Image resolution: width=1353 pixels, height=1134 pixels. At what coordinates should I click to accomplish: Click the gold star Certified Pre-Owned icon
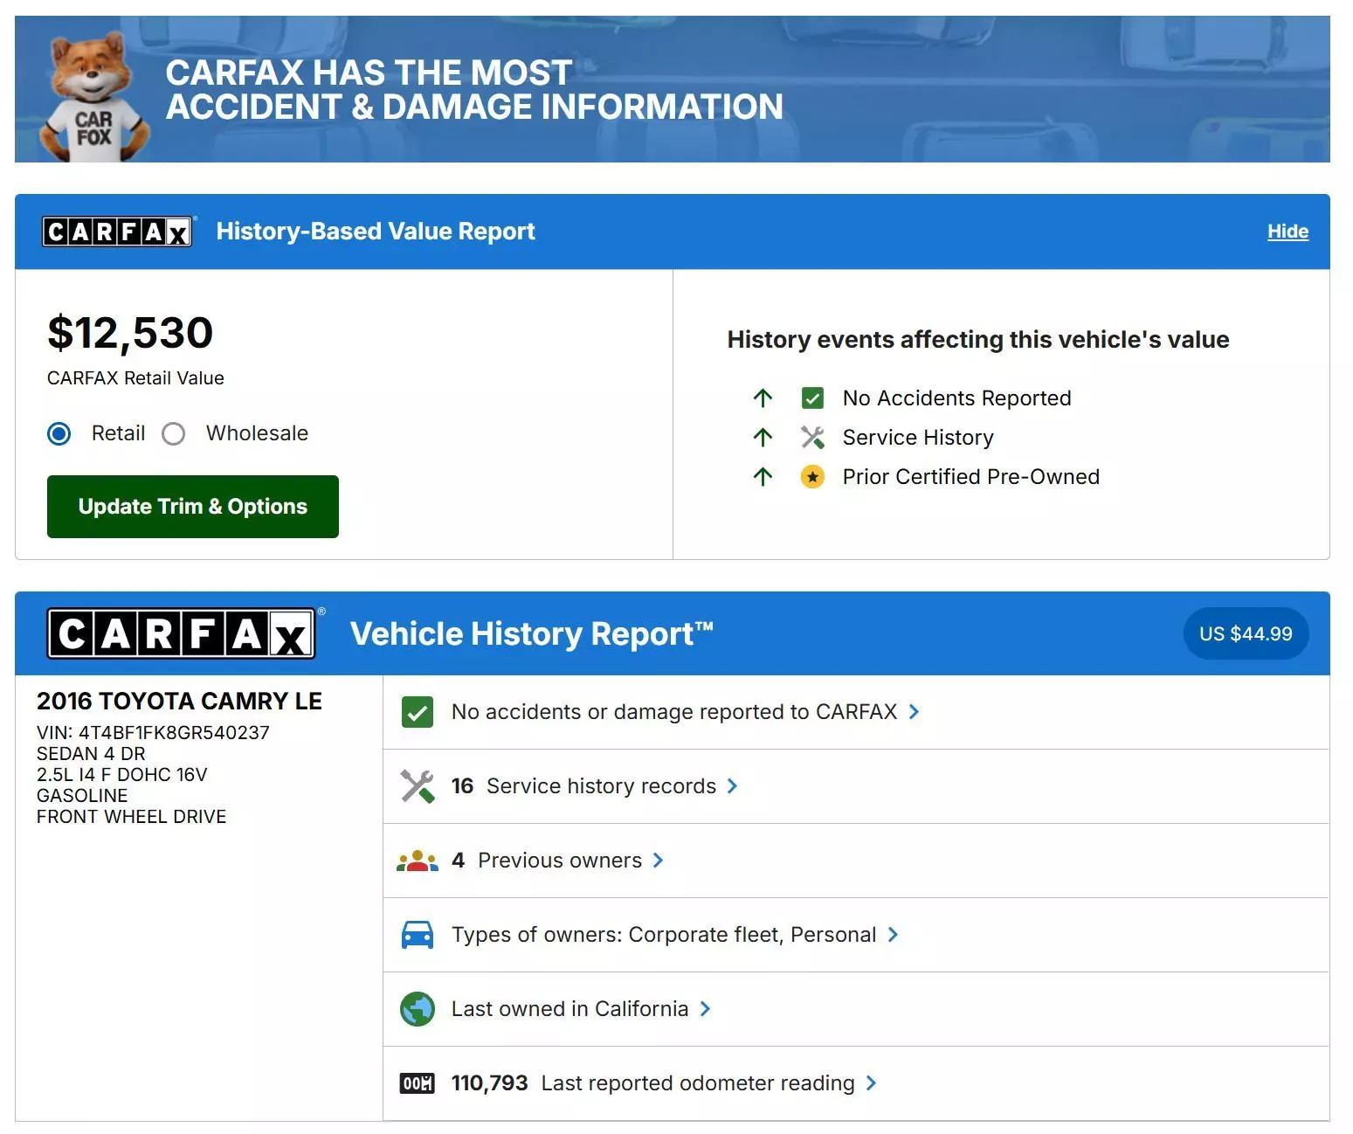click(x=812, y=477)
